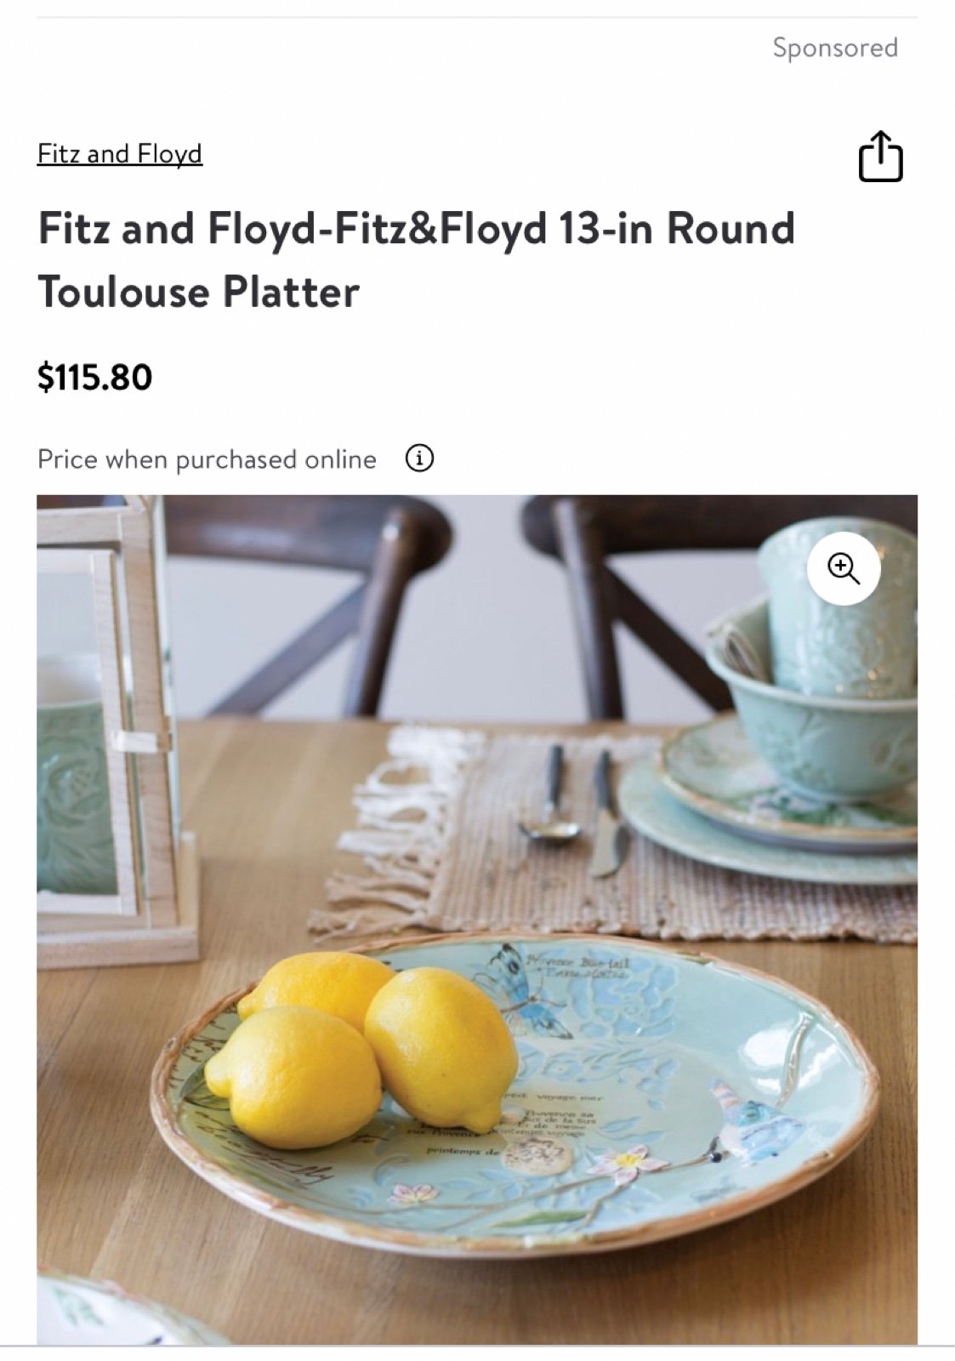Click the Sponsored label
The image size is (955, 1361).
point(835,48)
